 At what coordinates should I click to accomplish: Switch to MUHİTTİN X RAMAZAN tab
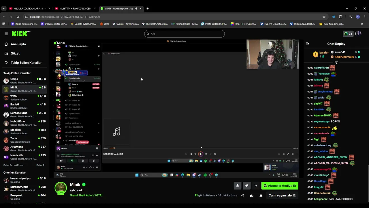pos(75,9)
